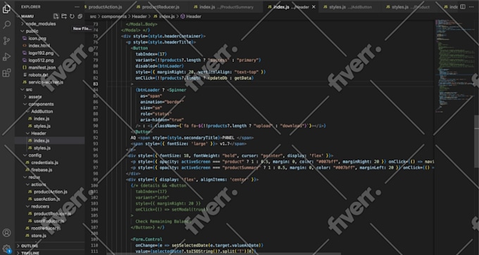Open editor more actions ellipsis
Image resolution: width=479 pixels, height=255 pixels.
[472, 7]
